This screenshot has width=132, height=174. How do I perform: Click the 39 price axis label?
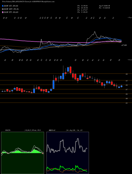pos(127,85)
